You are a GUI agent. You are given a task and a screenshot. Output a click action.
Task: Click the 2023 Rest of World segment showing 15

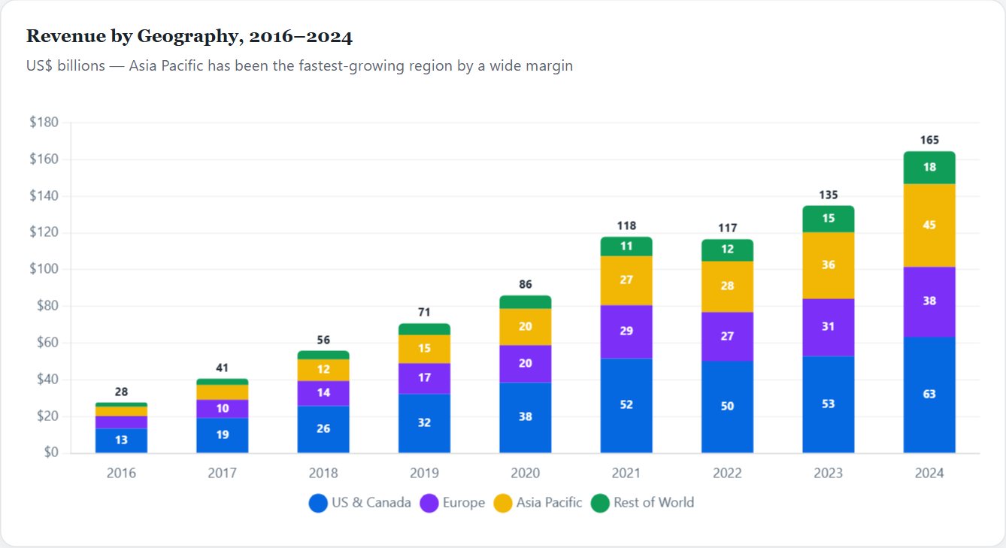[x=829, y=219]
